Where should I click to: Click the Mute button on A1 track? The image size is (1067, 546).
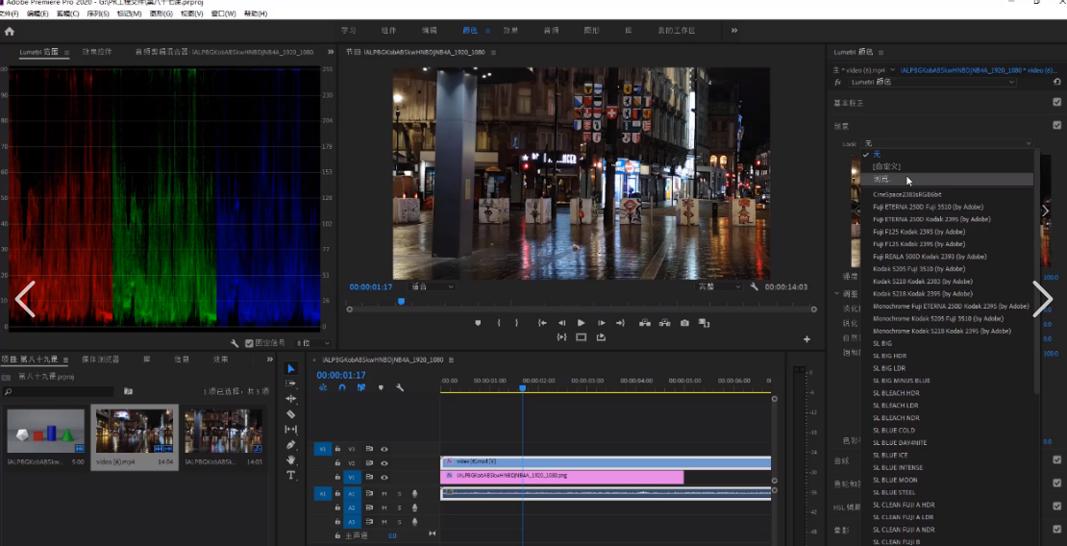coord(384,493)
